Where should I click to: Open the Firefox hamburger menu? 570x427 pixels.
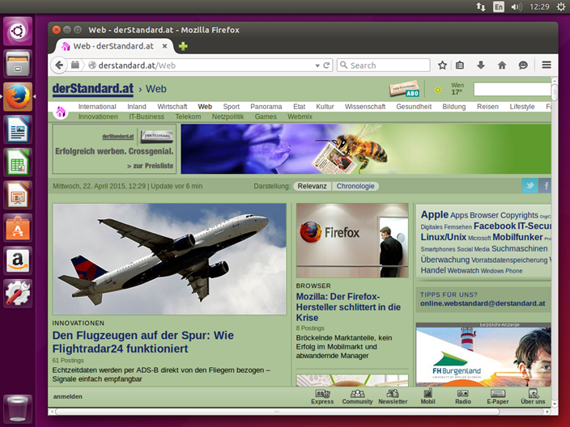[x=547, y=65]
